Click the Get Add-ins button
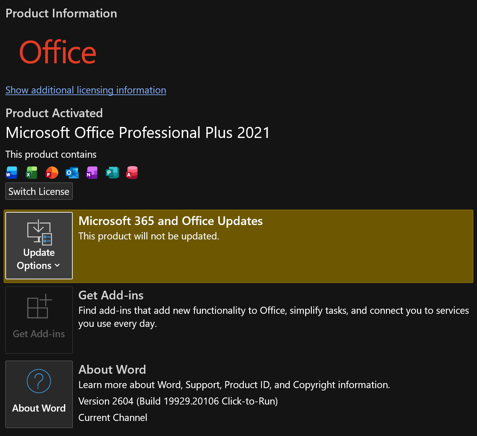The image size is (477, 436). tap(39, 320)
